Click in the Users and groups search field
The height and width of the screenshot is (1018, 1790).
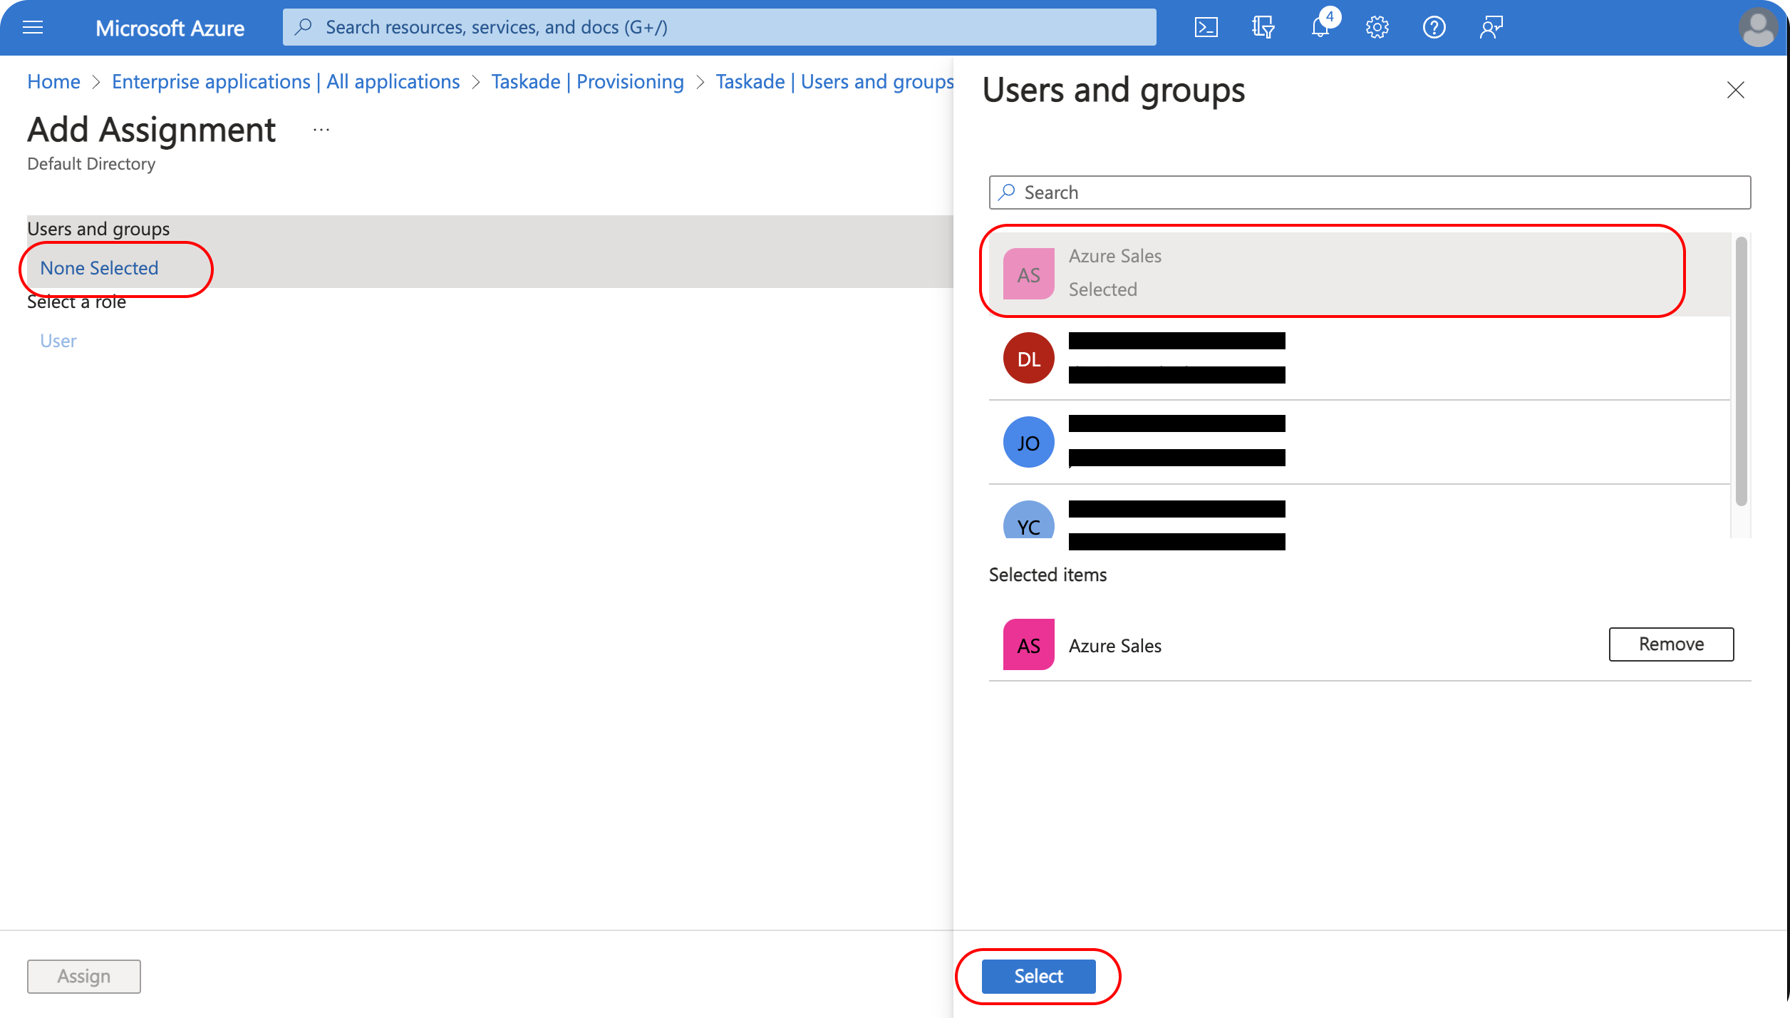pyautogui.click(x=1368, y=192)
